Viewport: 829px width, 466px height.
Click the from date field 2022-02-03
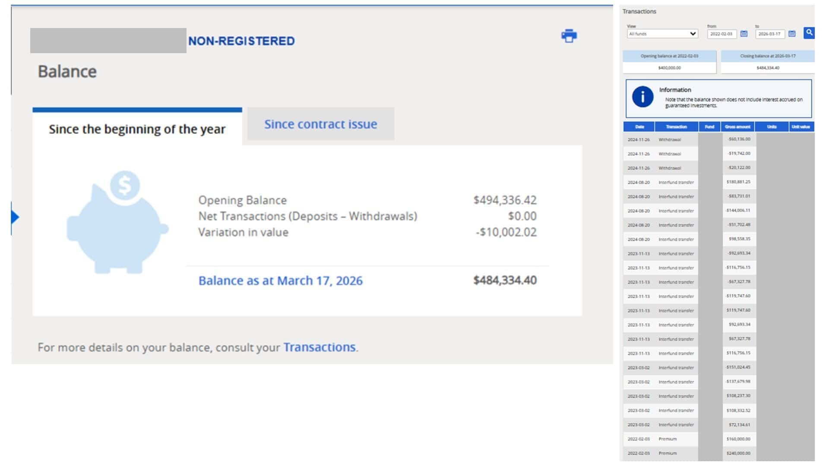click(721, 34)
